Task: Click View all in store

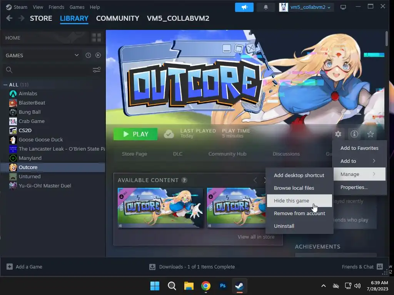Action: coord(256,237)
